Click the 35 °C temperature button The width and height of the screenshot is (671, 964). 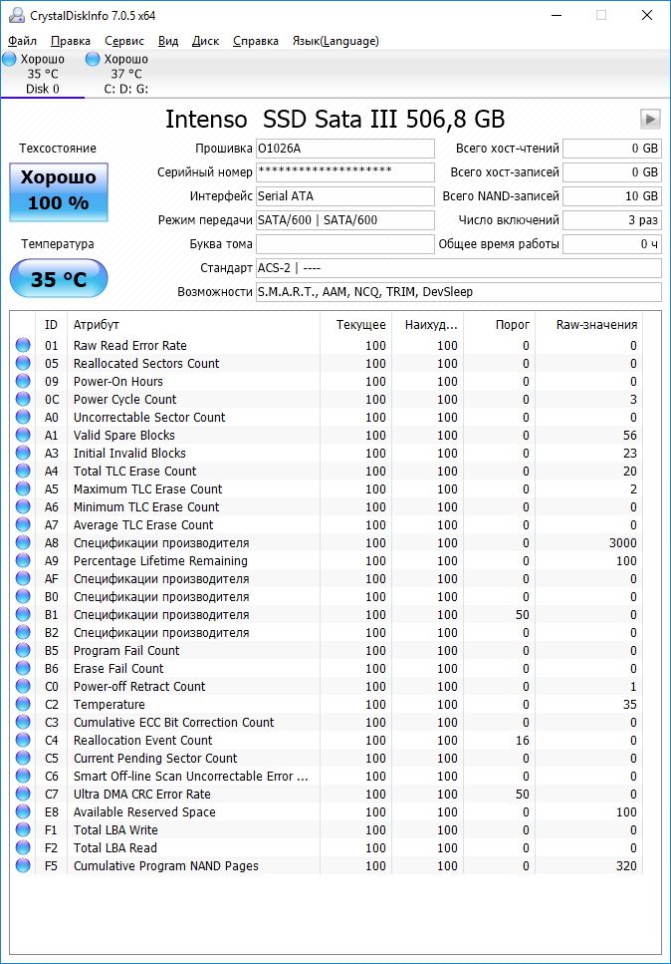[x=59, y=279]
